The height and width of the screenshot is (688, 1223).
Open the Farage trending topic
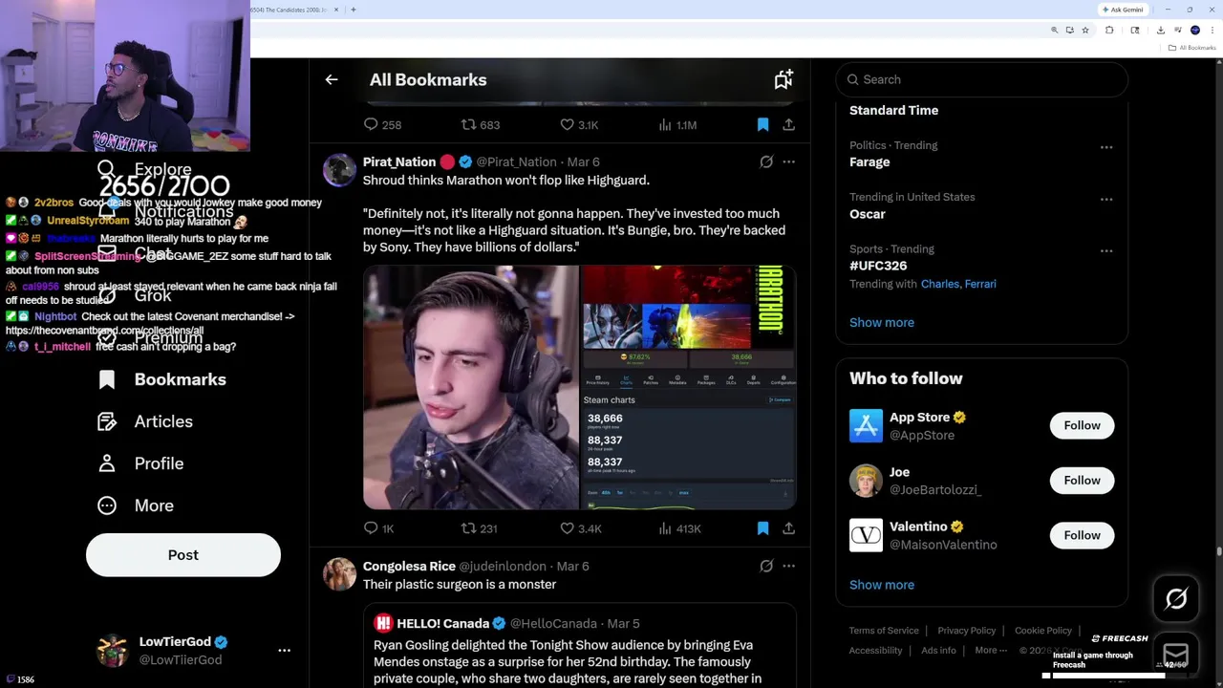pyautogui.click(x=869, y=162)
